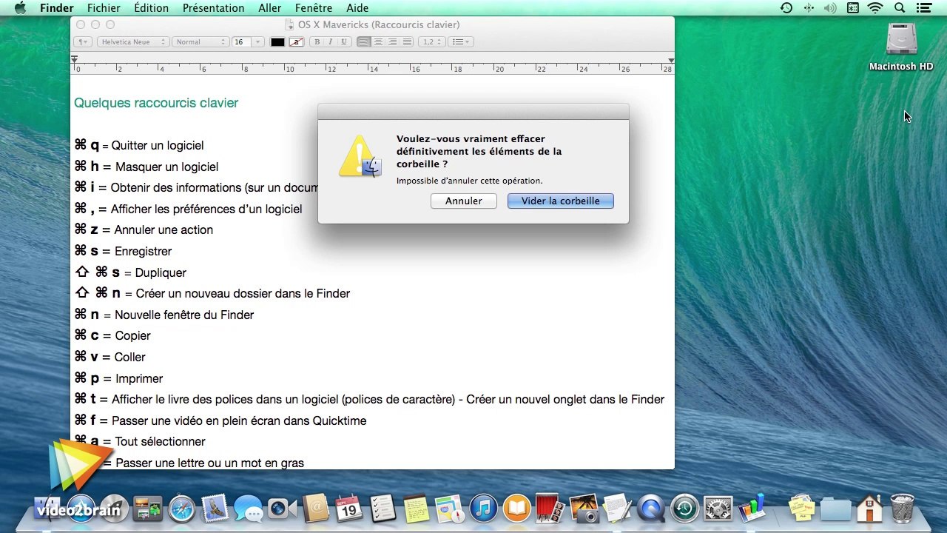Open the Présentation menu
This screenshot has height=533, width=947.
click(213, 8)
